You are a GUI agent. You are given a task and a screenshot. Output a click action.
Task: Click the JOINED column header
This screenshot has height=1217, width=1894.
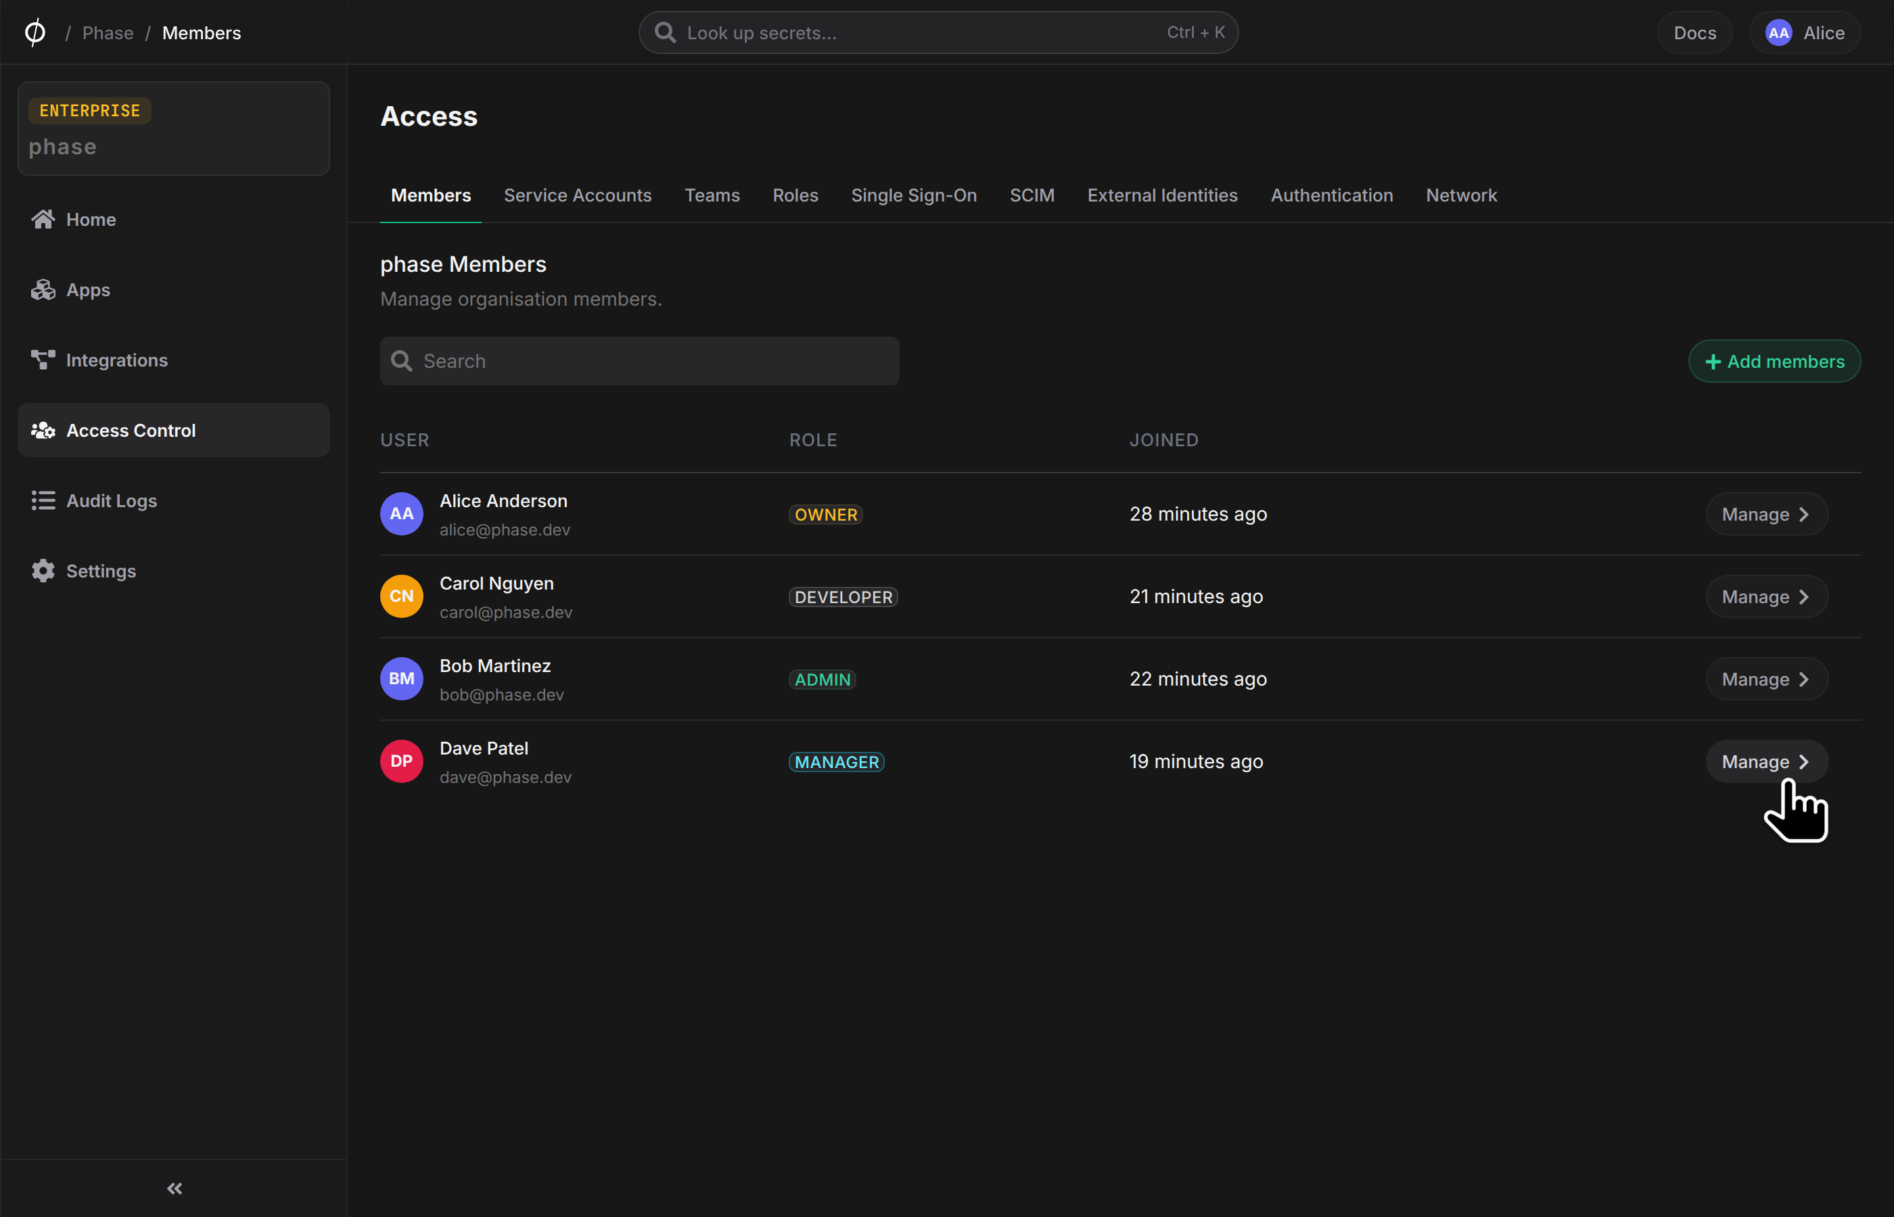pos(1163,440)
